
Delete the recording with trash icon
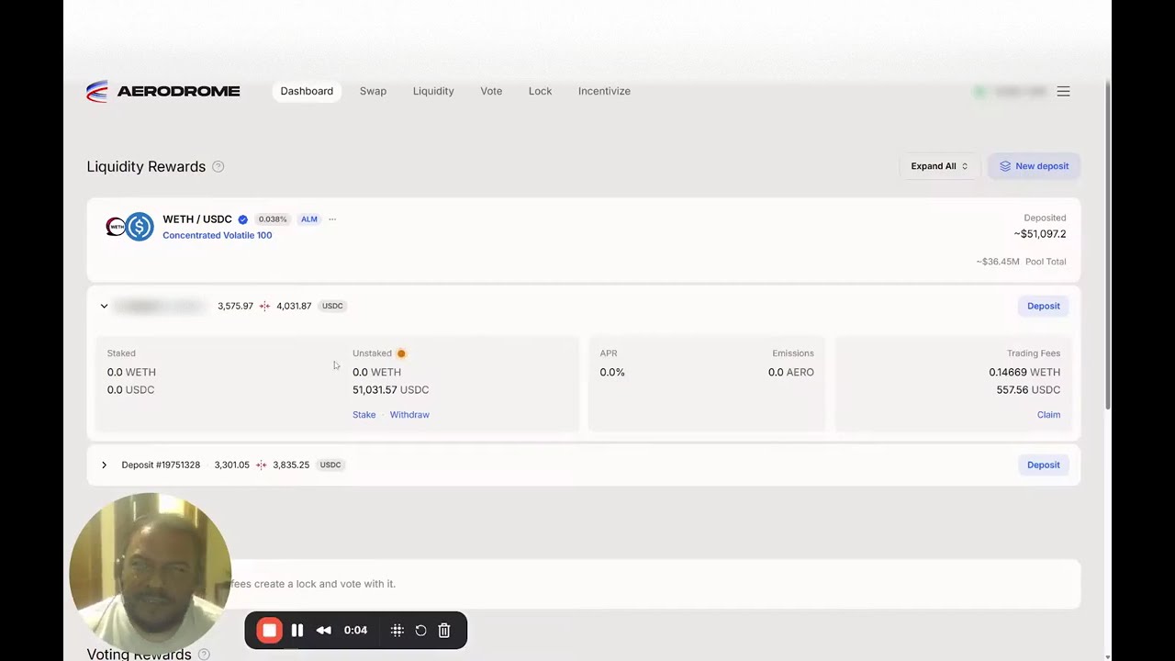pos(444,631)
